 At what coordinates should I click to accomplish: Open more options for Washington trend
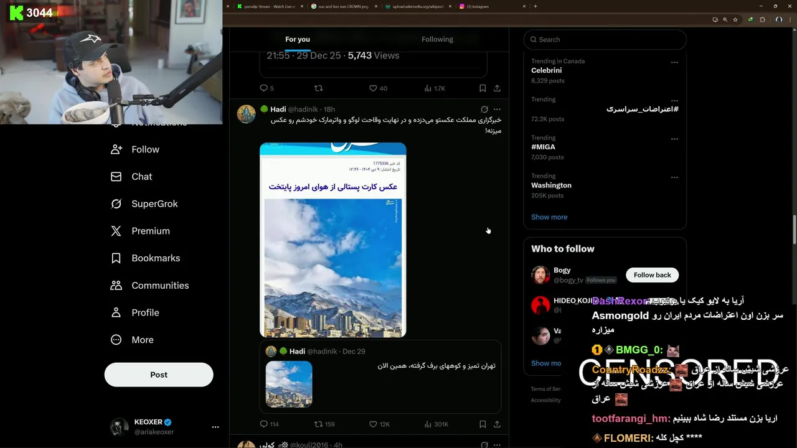(674, 177)
